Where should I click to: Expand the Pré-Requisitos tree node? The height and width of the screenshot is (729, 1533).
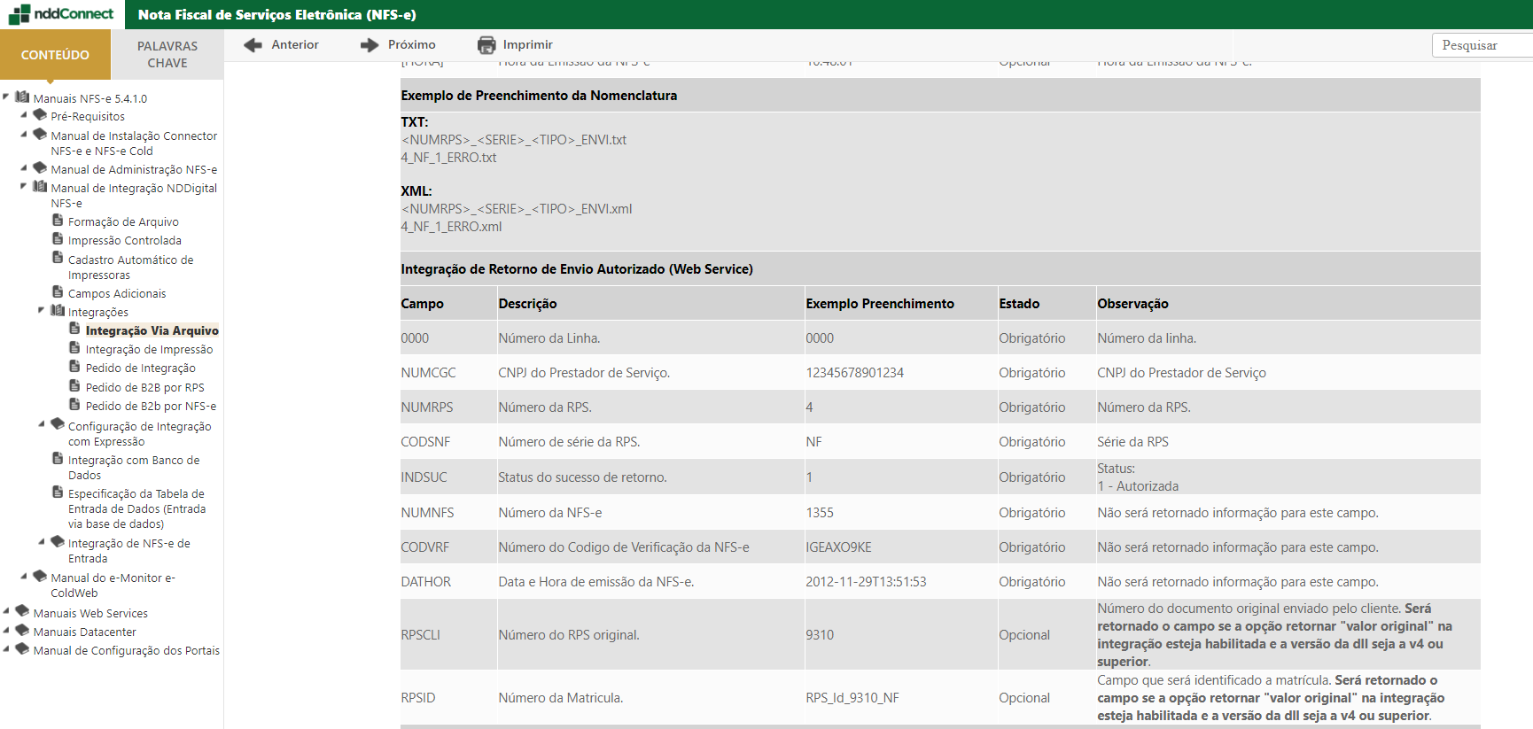pos(24,115)
